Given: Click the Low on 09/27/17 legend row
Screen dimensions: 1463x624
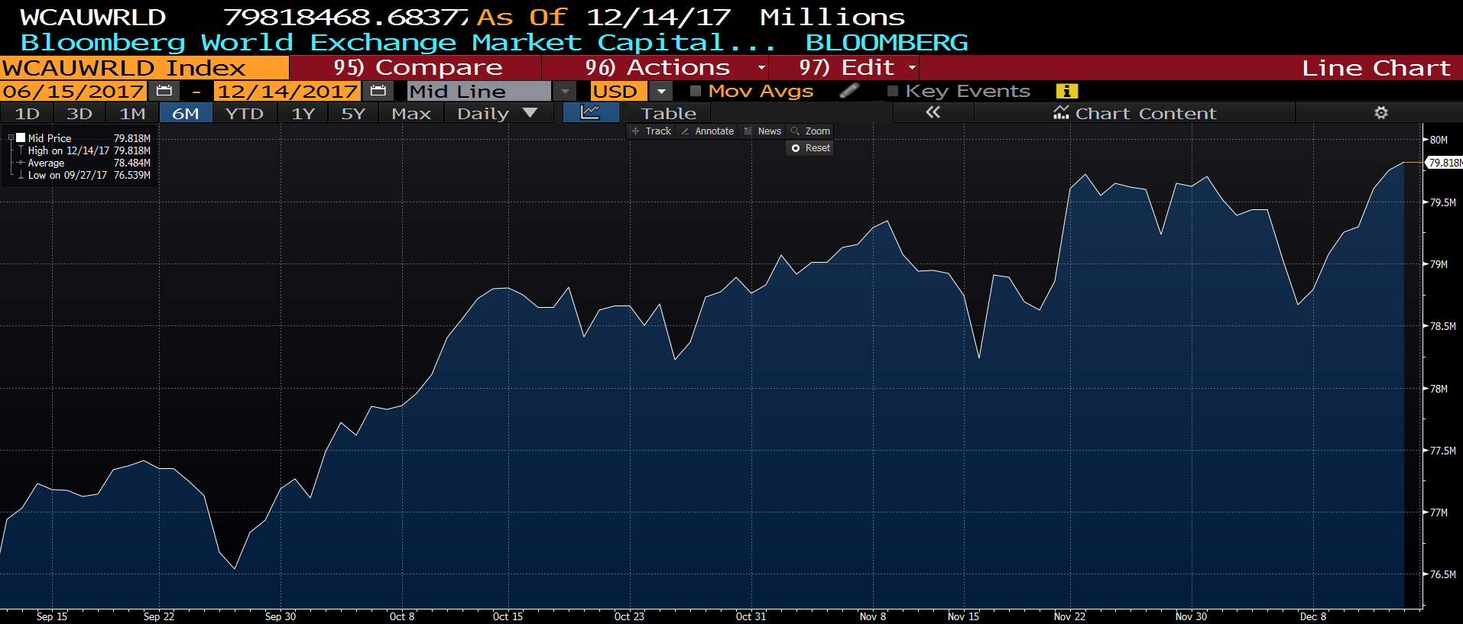Looking at the screenshot, I should (x=85, y=175).
